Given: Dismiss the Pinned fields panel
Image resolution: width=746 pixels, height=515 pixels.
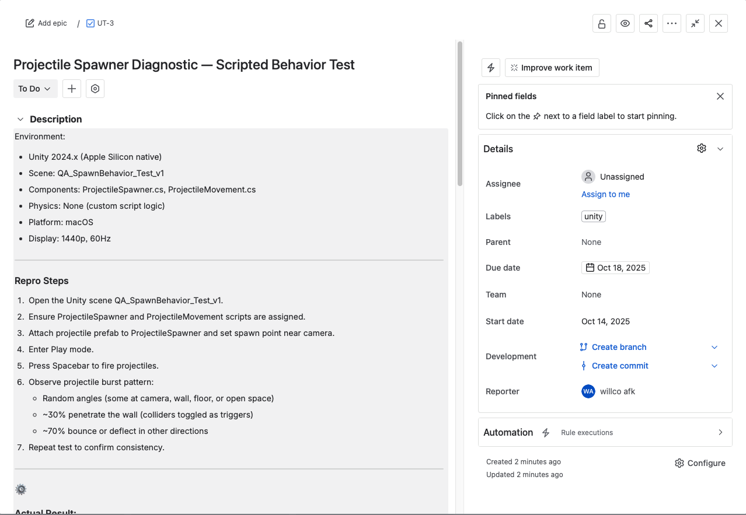Looking at the screenshot, I should coord(720,96).
